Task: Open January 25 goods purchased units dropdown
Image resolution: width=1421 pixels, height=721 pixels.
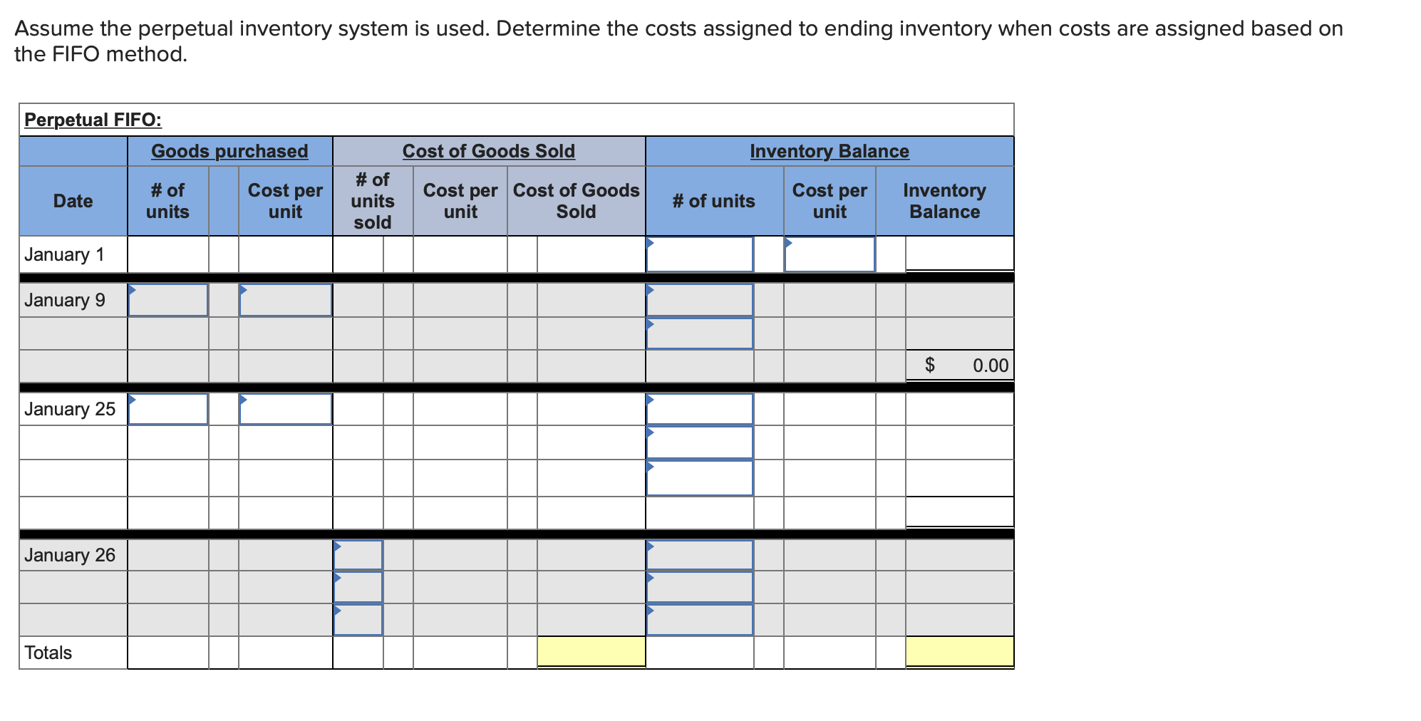Action: [168, 409]
